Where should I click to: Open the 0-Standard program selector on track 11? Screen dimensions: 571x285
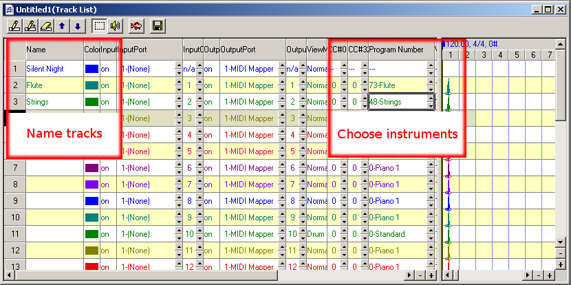tap(397, 234)
